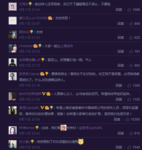The height and width of the screenshot is (150, 142).
Task: Click thumbs-up icon beside 7640 likes
Action: [x=129, y=147]
